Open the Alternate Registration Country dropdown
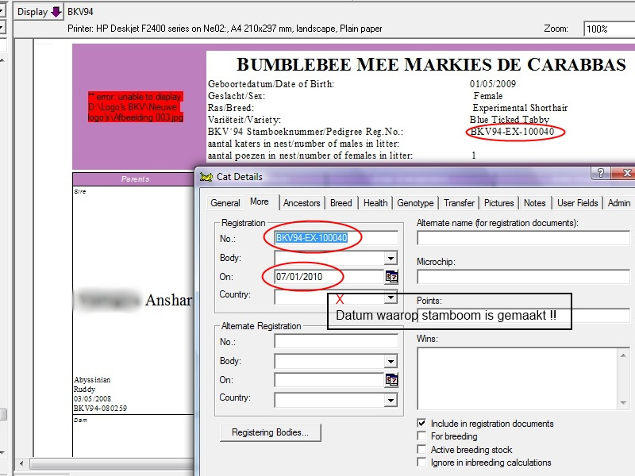This screenshot has width=635, height=476. click(x=391, y=401)
